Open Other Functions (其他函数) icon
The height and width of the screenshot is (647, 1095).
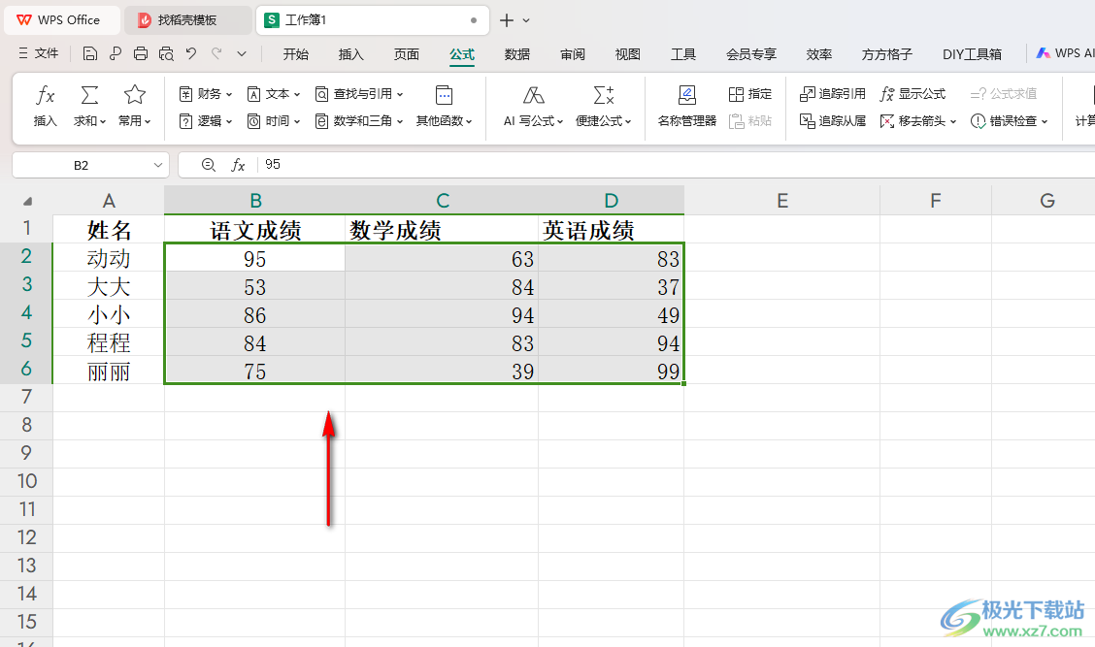tap(445, 95)
